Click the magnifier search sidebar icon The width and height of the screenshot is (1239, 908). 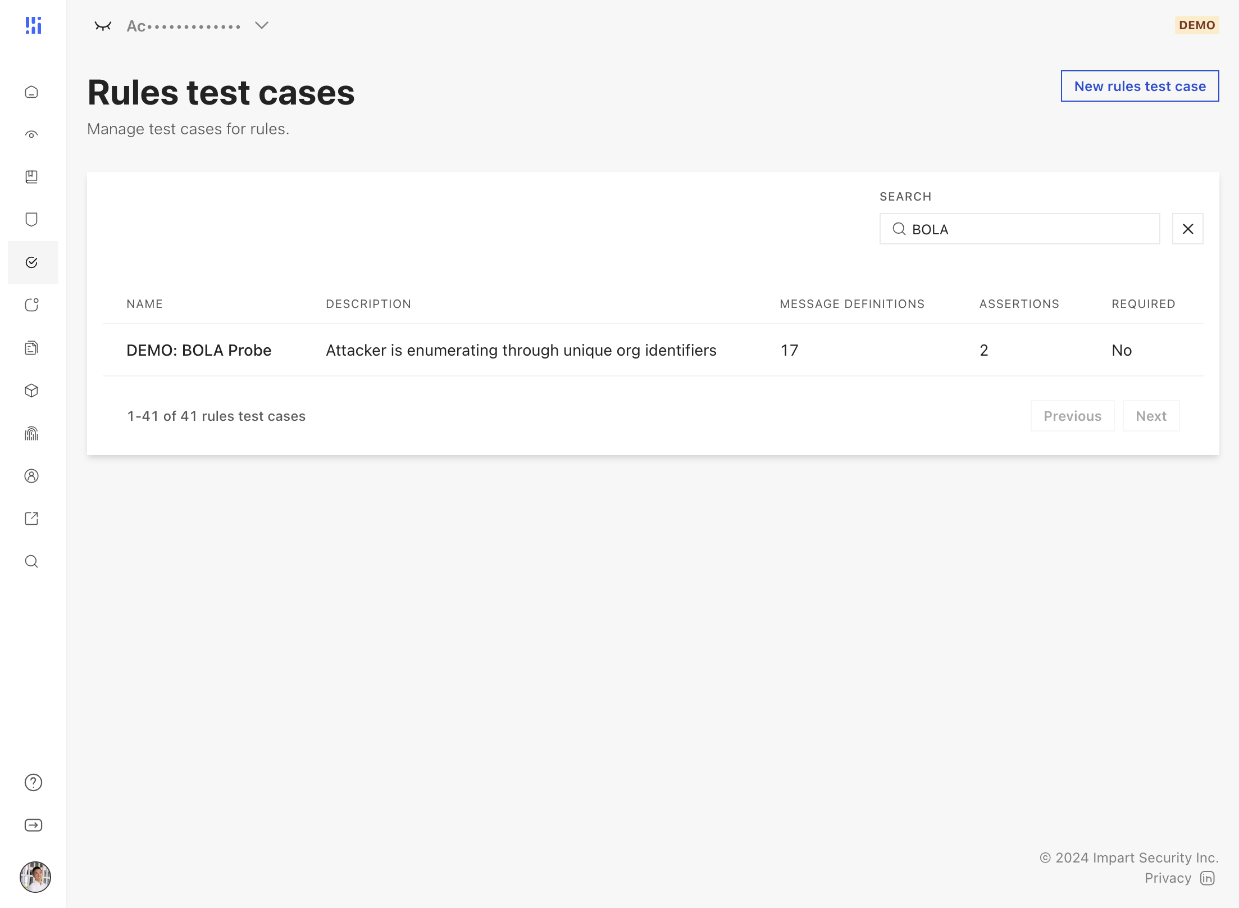click(x=32, y=561)
